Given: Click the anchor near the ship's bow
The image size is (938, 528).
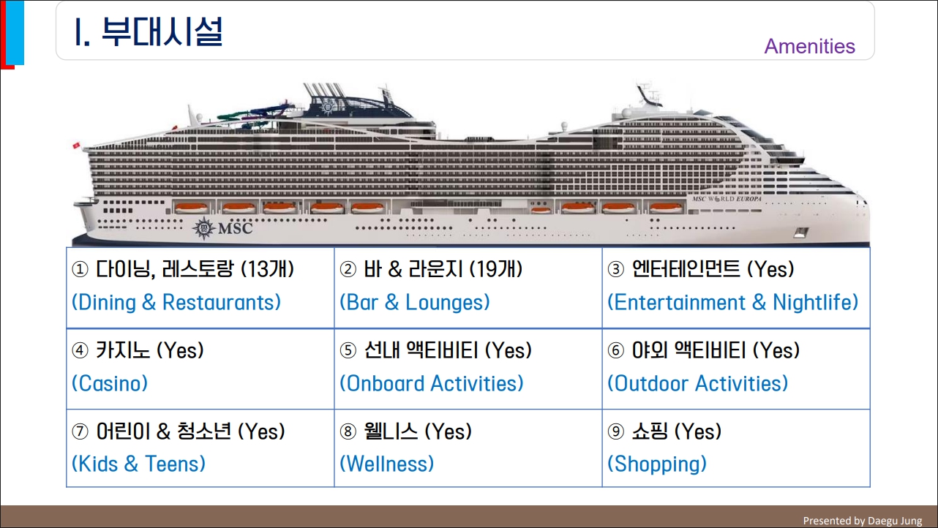Looking at the screenshot, I should tap(800, 233).
